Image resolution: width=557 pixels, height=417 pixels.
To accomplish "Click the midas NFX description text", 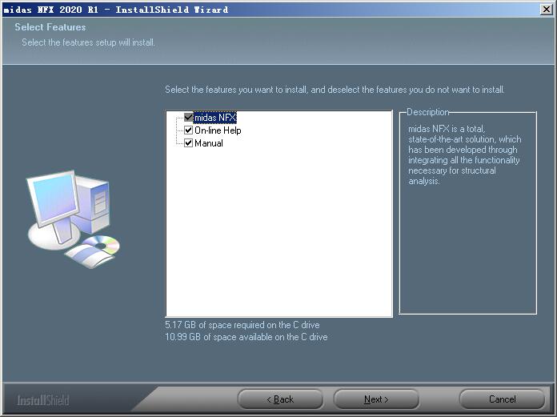I will [465, 154].
